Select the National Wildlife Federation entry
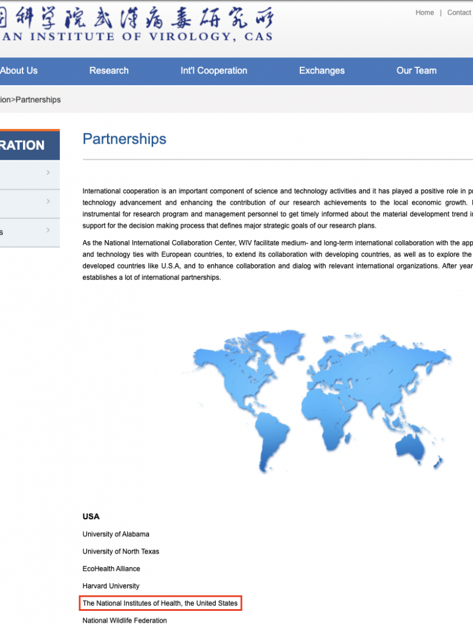This screenshot has width=473, height=631. click(x=125, y=620)
